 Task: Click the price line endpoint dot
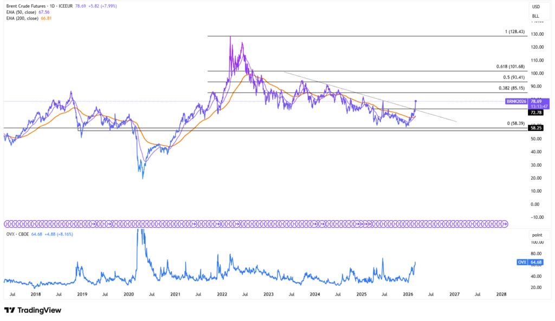[x=416, y=101]
